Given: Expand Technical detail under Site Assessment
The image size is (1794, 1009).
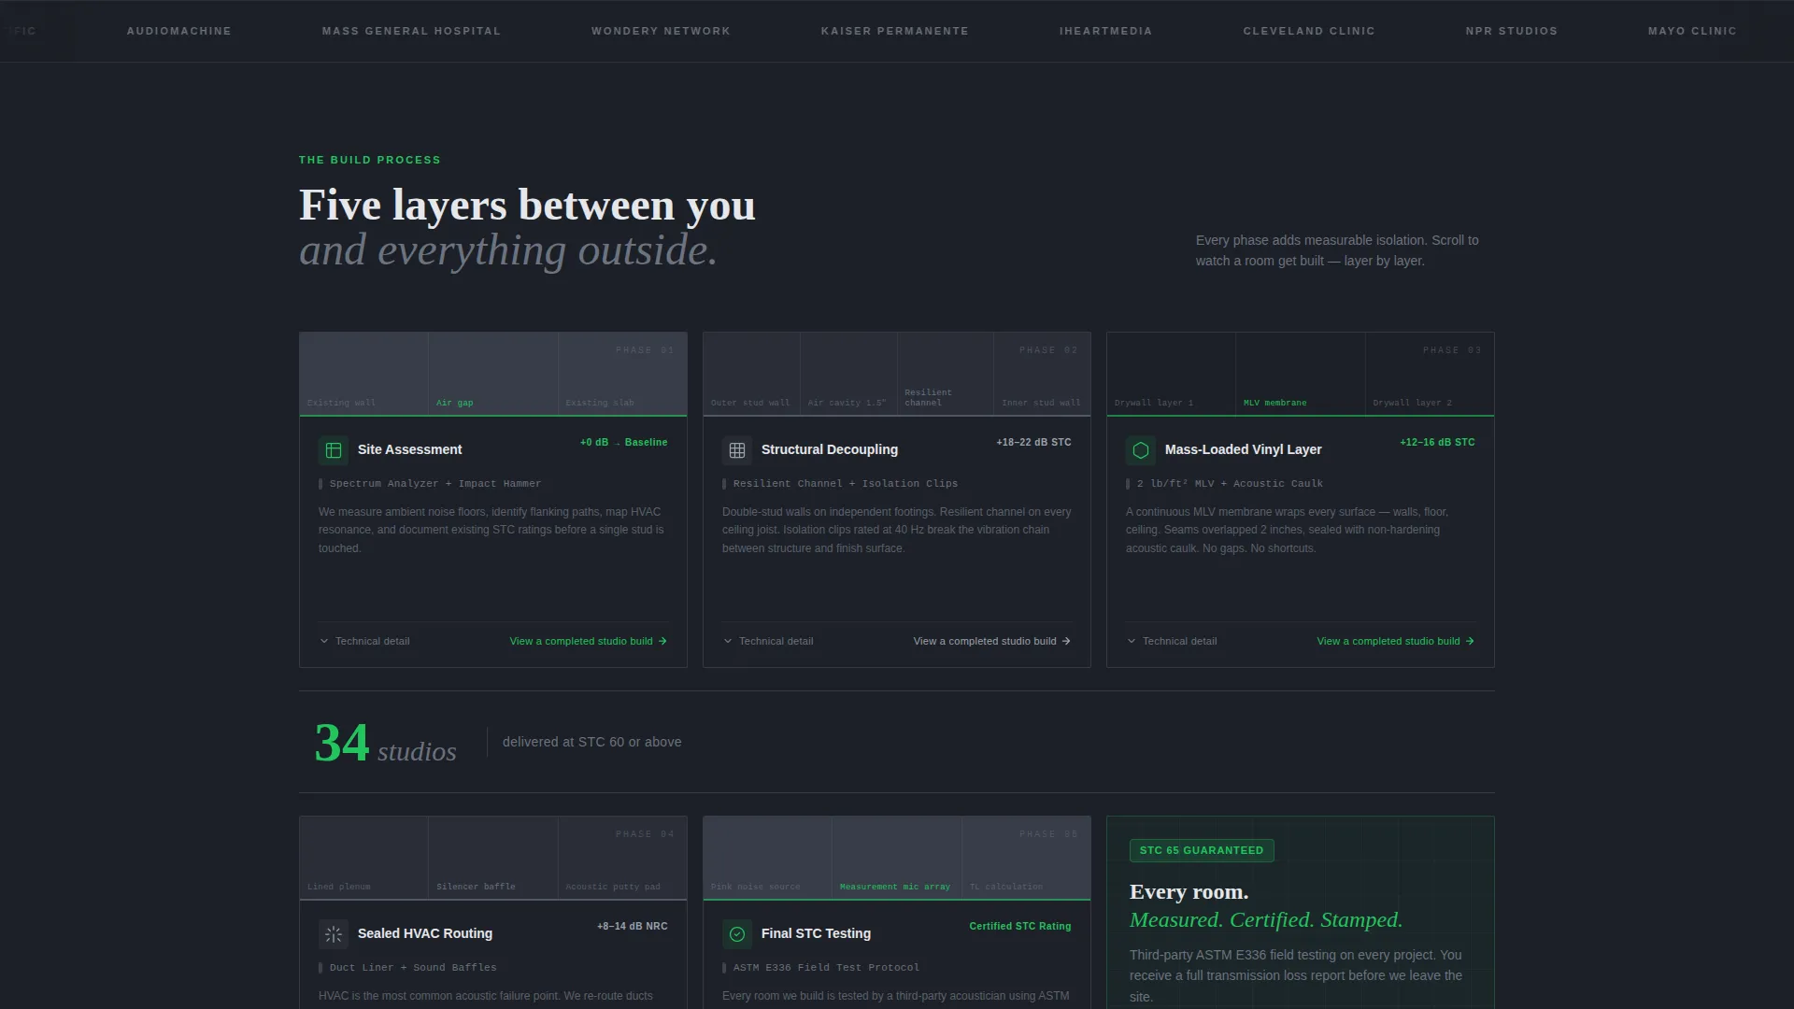Looking at the screenshot, I should [364, 641].
